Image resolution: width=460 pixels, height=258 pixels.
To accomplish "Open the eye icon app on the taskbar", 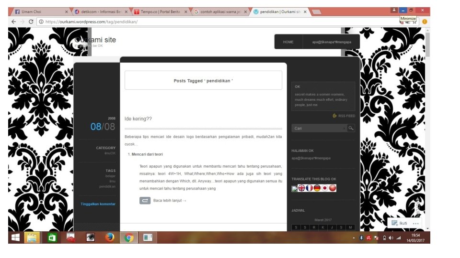I will pos(91,237).
